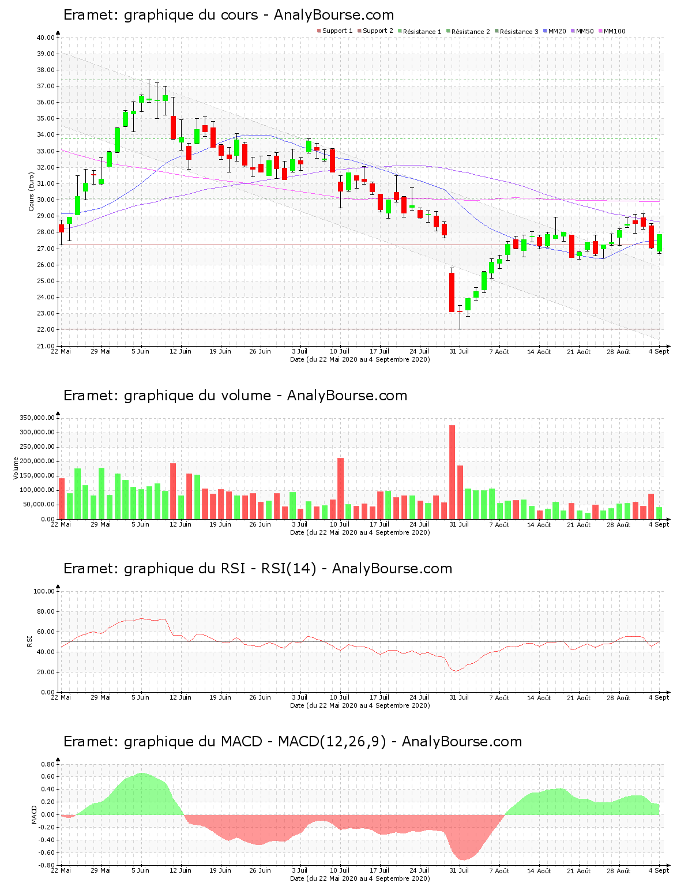The height and width of the screenshot is (894, 692).
Task: Click the 'Eramet: graphique du cours' title
Action: coord(161,15)
